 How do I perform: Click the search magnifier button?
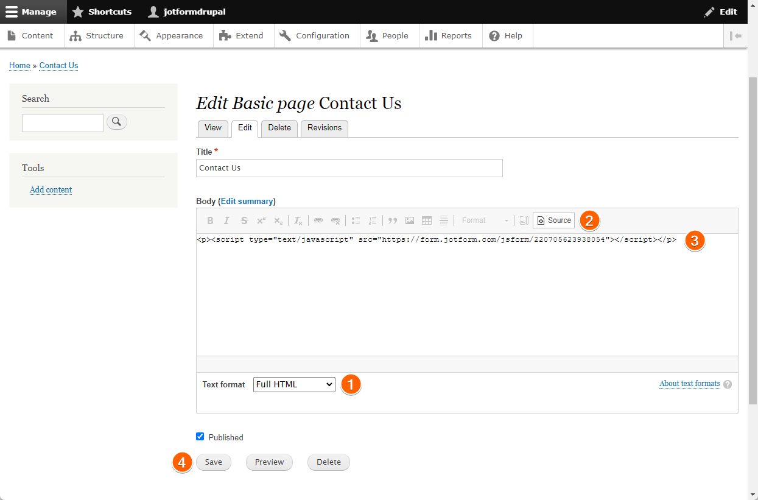pos(117,122)
